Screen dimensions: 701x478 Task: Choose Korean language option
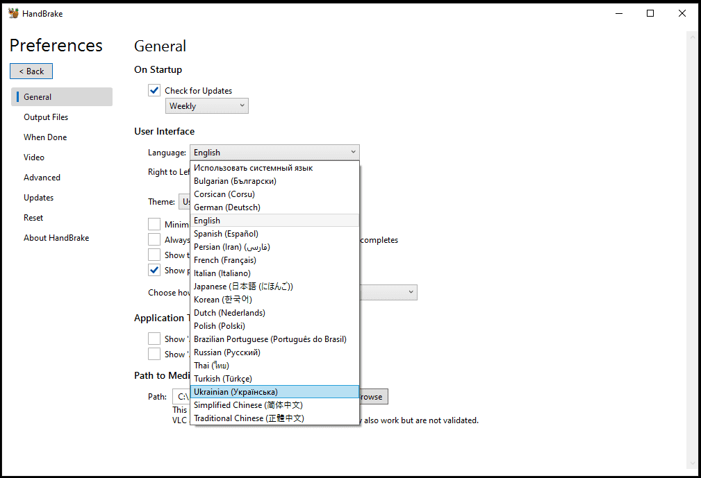coord(274,300)
